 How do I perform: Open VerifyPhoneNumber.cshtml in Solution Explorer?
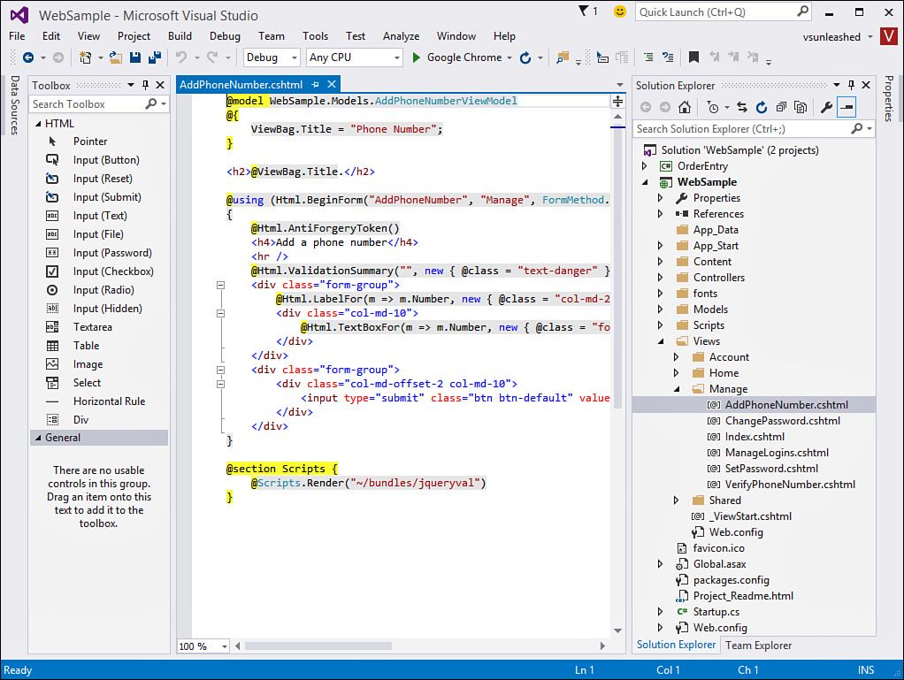[x=790, y=485]
